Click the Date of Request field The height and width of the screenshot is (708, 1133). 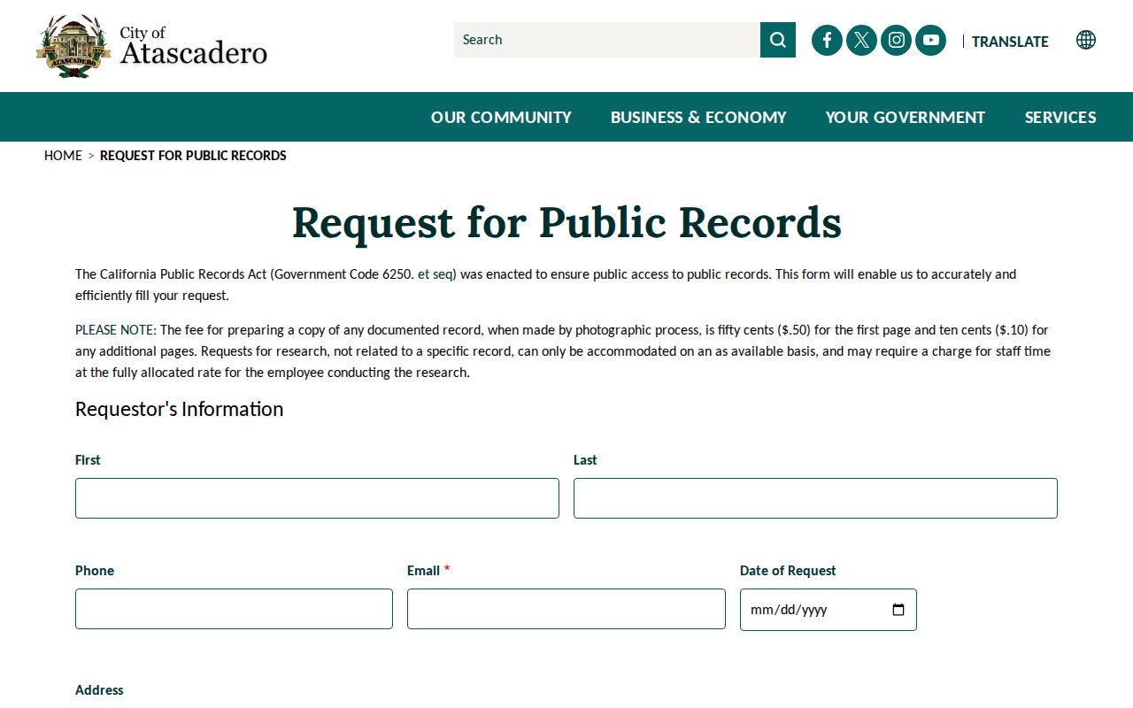829,610
